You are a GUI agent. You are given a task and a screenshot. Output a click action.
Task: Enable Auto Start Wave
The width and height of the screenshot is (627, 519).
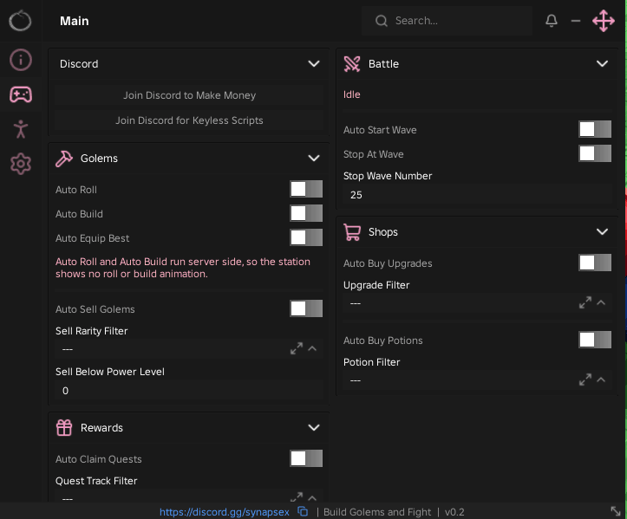point(595,129)
